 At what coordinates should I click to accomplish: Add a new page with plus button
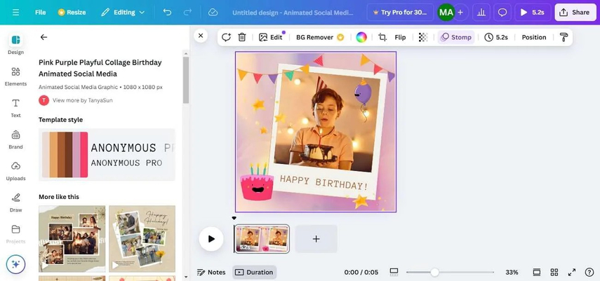click(316, 238)
